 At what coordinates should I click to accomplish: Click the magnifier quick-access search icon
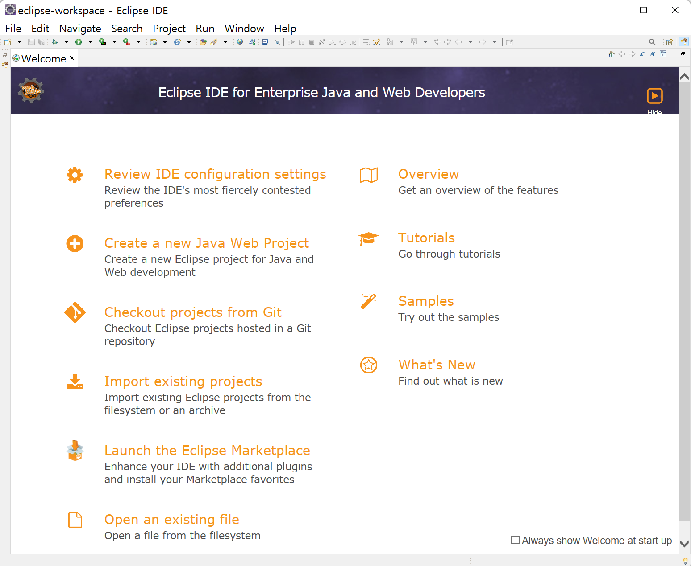tap(652, 42)
